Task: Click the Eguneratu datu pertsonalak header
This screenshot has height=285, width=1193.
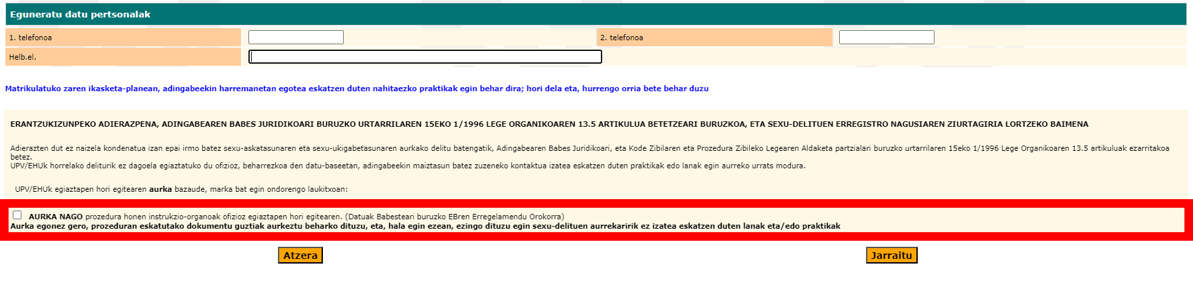Action: [80, 14]
